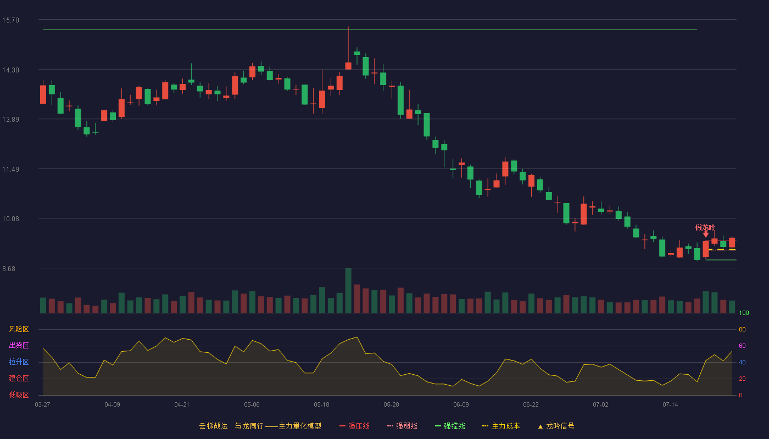This screenshot has width=769, height=439.
Task: Click the 06-22 date label
Action: pos(531,404)
